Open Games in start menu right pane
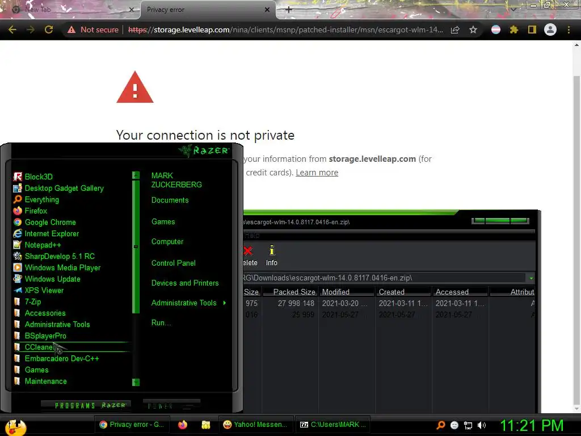 163,222
